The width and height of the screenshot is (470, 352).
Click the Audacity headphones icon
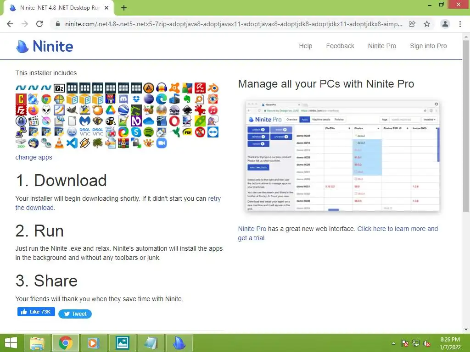pos(162,88)
